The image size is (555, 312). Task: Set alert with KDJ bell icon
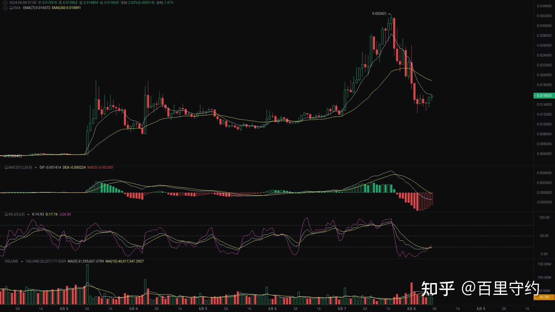tap(6, 214)
